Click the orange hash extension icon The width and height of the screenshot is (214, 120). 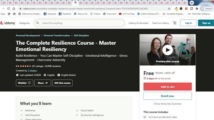coord(186,9)
